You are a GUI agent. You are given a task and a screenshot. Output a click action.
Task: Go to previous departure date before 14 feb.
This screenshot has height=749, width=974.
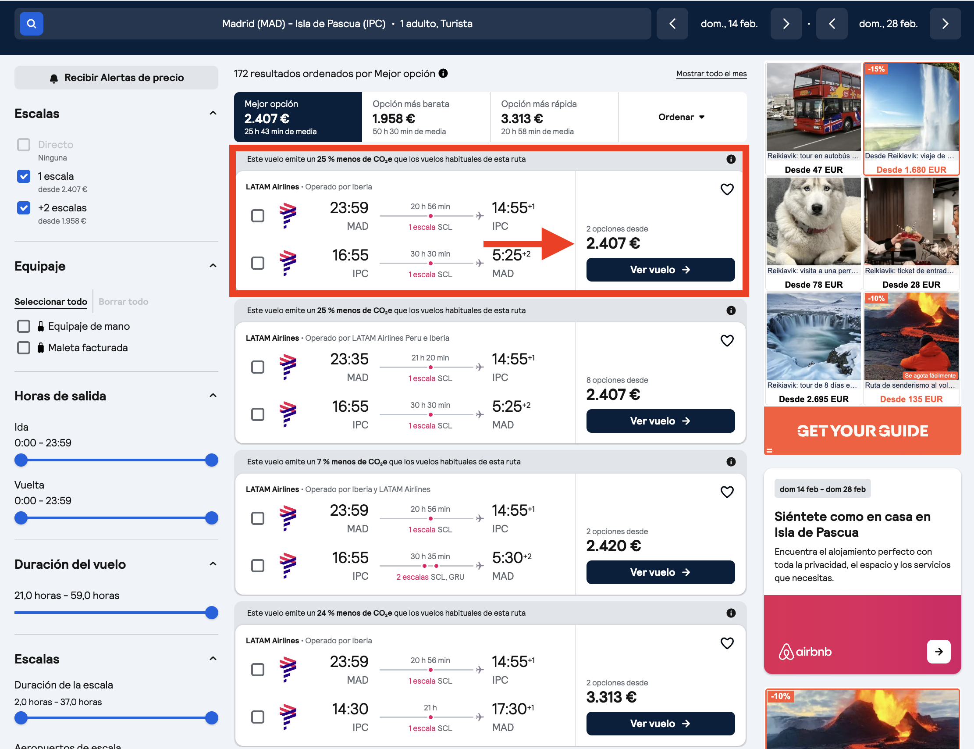click(x=672, y=24)
